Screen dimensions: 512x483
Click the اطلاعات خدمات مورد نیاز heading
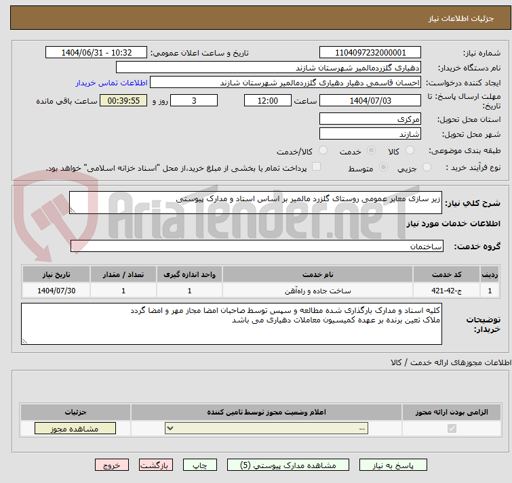[x=453, y=224]
